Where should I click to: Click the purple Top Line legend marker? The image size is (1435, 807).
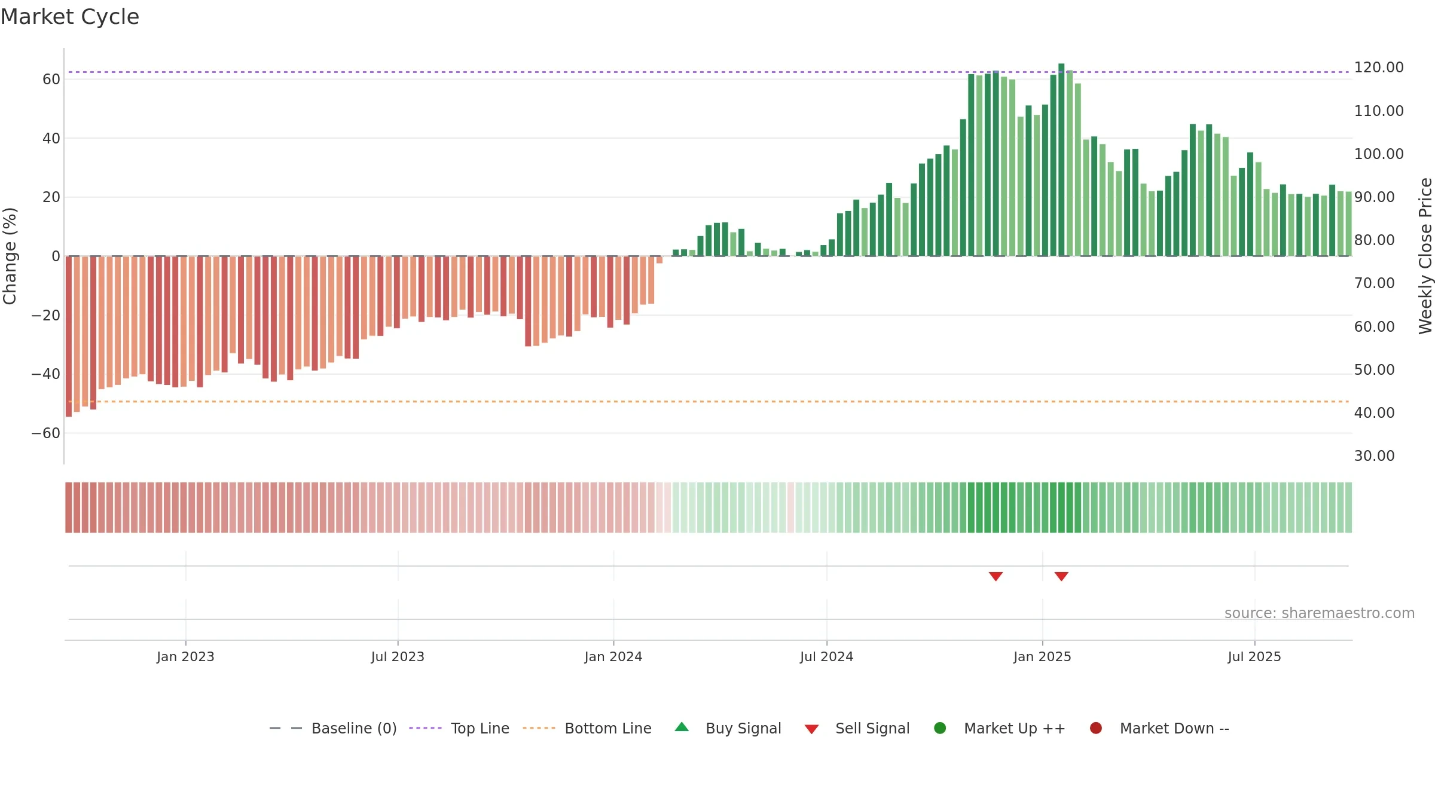(x=425, y=728)
